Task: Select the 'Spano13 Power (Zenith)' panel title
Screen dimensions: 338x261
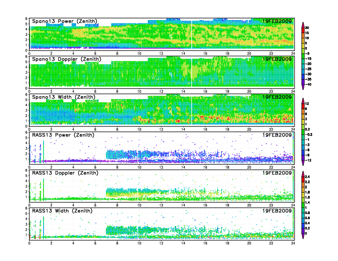Action: point(64,22)
